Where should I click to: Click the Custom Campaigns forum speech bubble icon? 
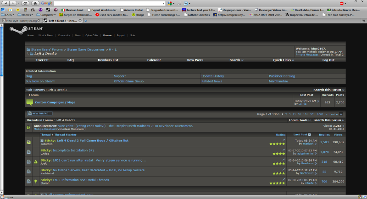click(30, 102)
